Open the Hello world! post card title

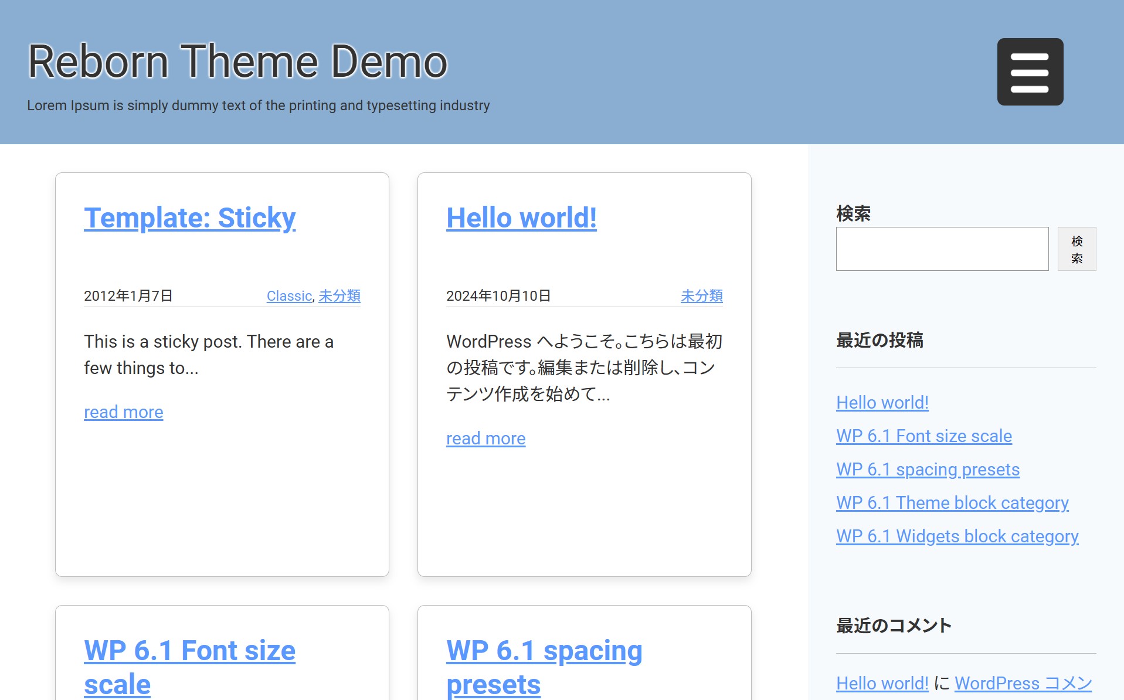tap(521, 218)
